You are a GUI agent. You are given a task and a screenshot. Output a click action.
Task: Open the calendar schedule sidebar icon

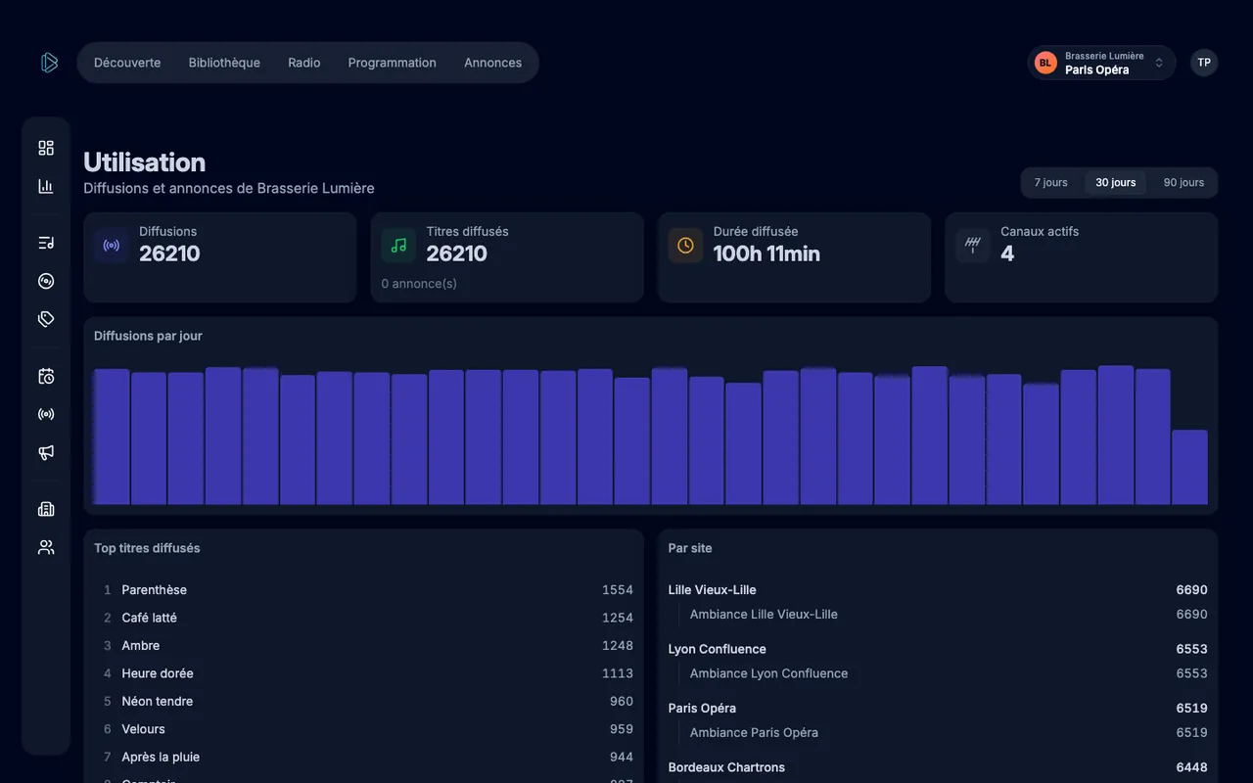[46, 376]
